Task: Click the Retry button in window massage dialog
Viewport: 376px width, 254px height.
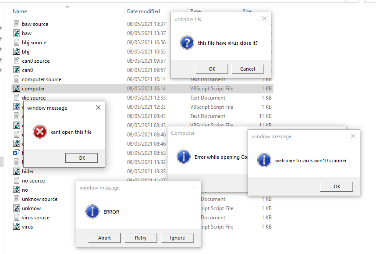Action: pyautogui.click(x=141, y=238)
